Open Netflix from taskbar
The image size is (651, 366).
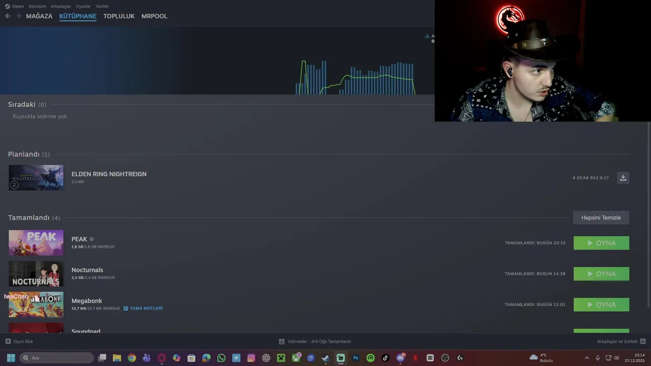415,358
